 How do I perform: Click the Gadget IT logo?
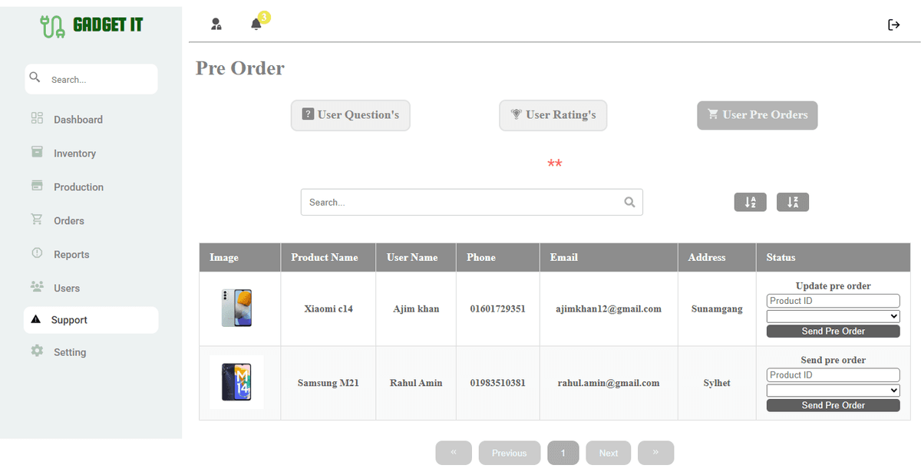coord(91,25)
